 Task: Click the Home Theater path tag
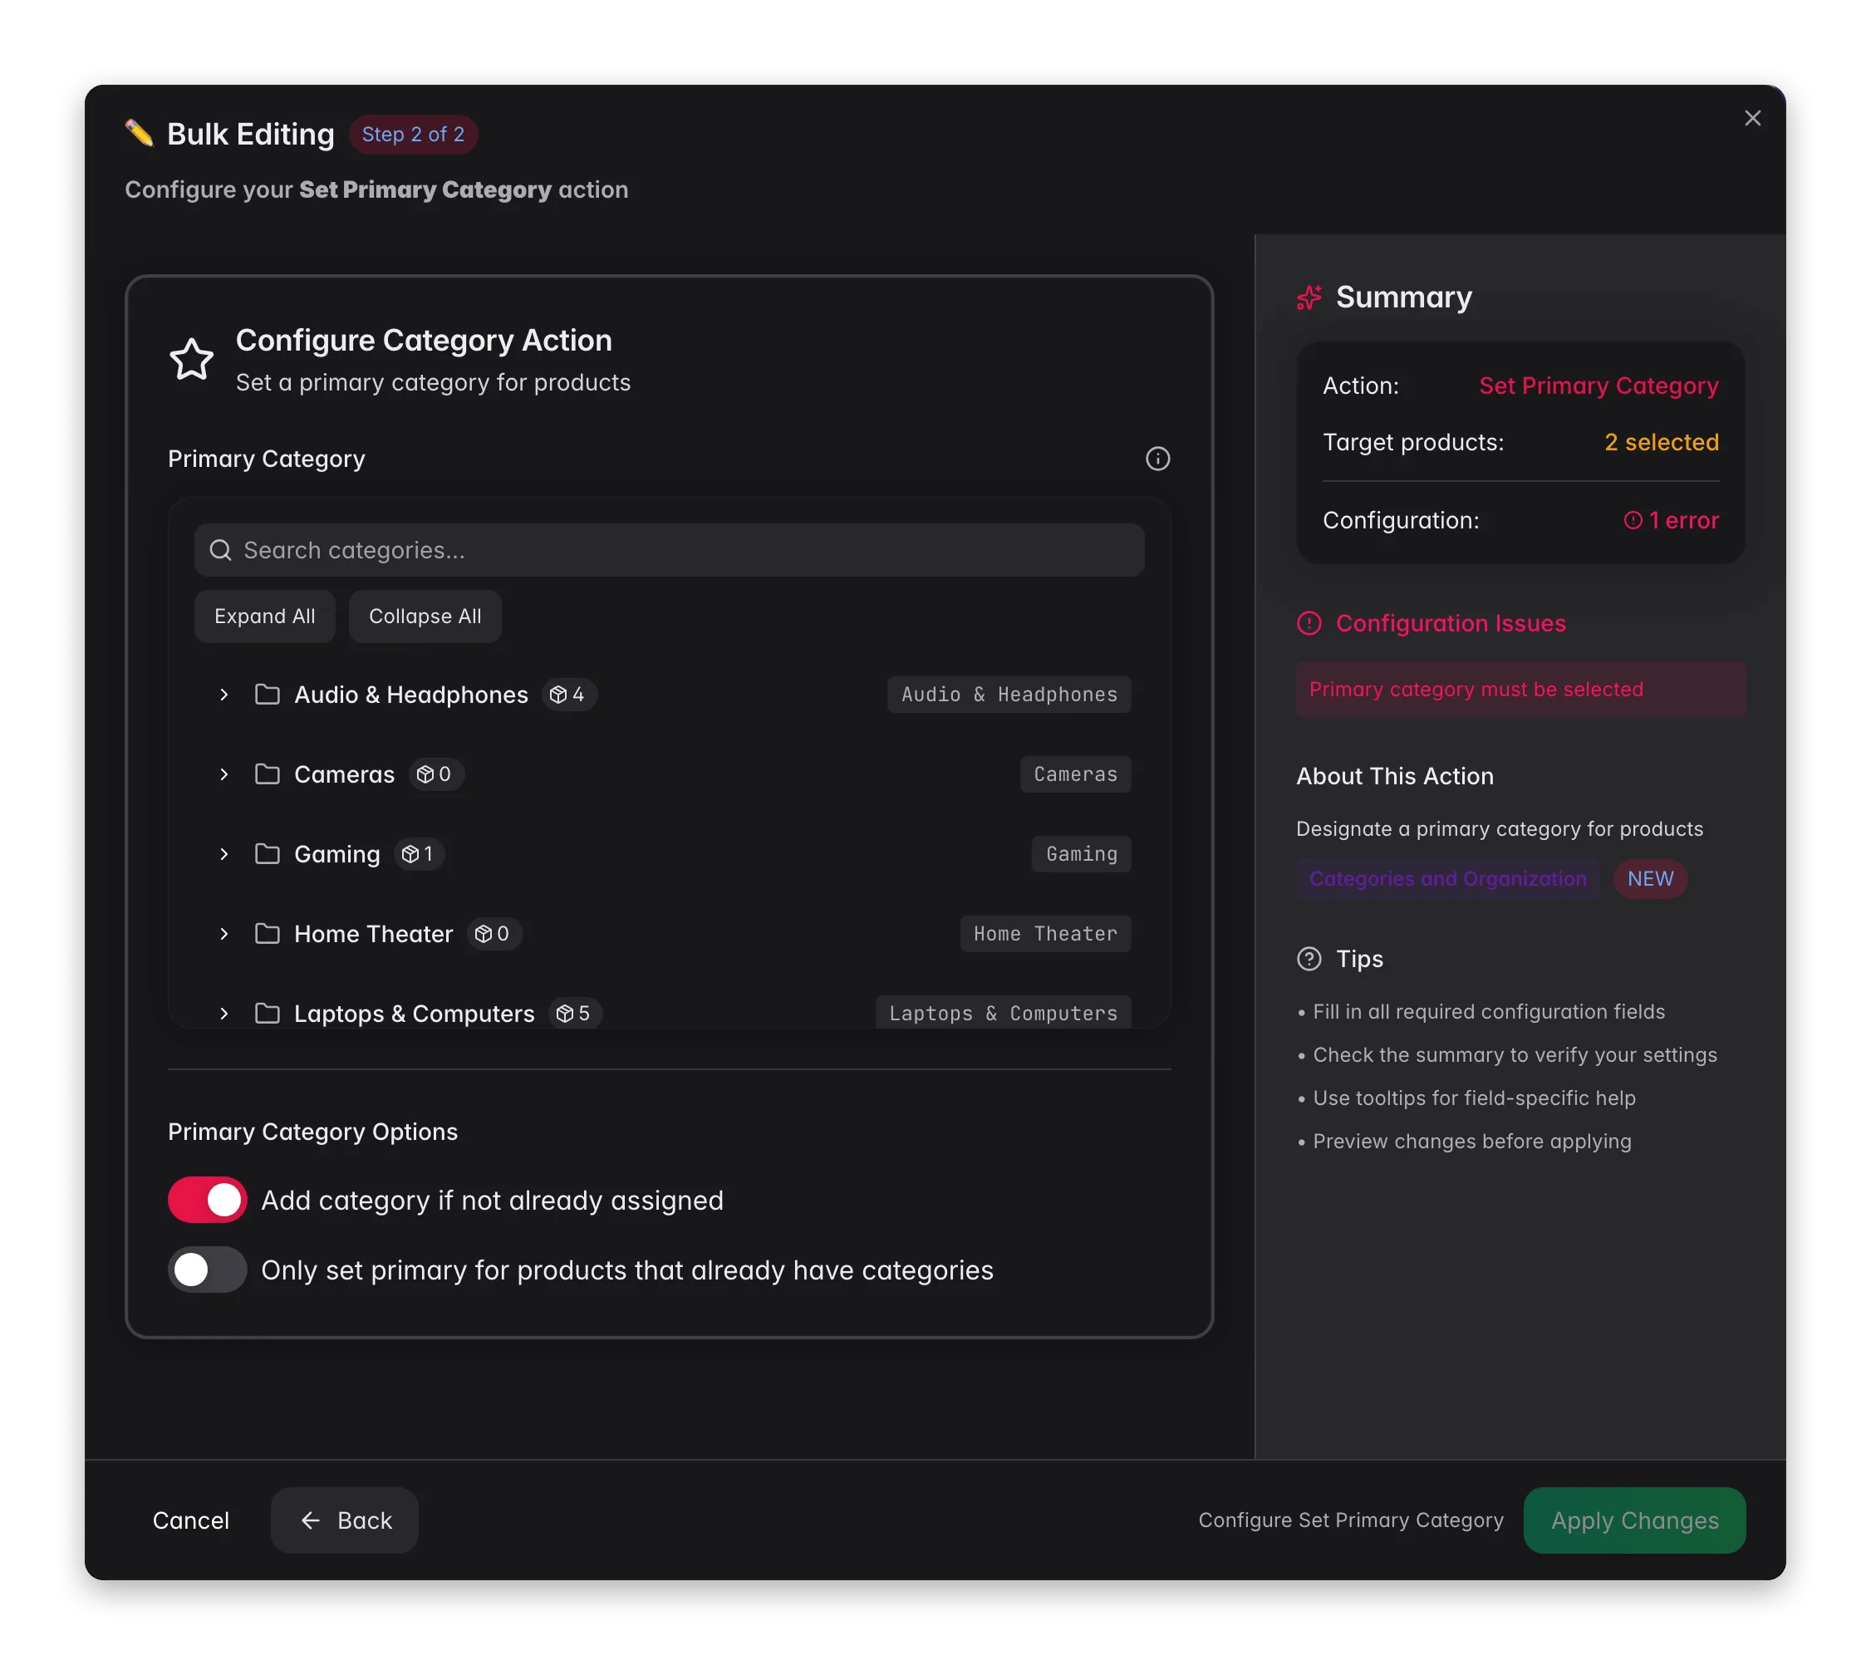(x=1045, y=934)
